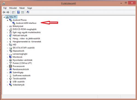The height and width of the screenshot is (100, 137).
Task: Open the Help toolbar icon with question mark
Action: (18, 12)
